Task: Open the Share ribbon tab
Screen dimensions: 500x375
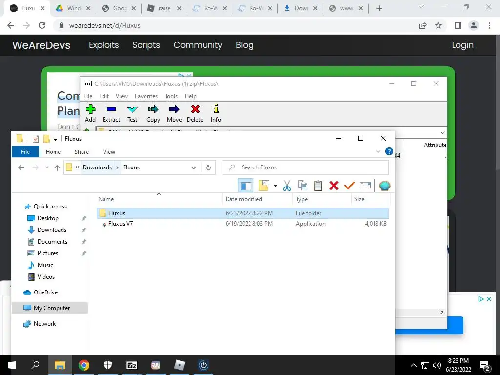Action: [x=82, y=152]
